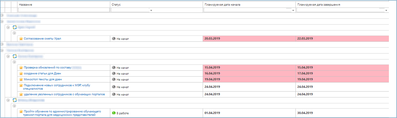
Task: Select start date 19.04.2019 in Микостоп row
Action: pos(249,79)
